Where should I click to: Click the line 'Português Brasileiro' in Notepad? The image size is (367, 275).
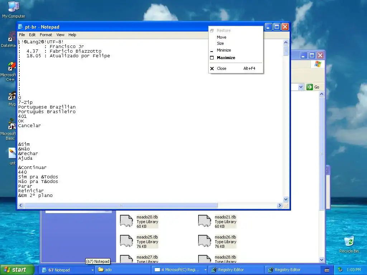pyautogui.click(x=47, y=112)
